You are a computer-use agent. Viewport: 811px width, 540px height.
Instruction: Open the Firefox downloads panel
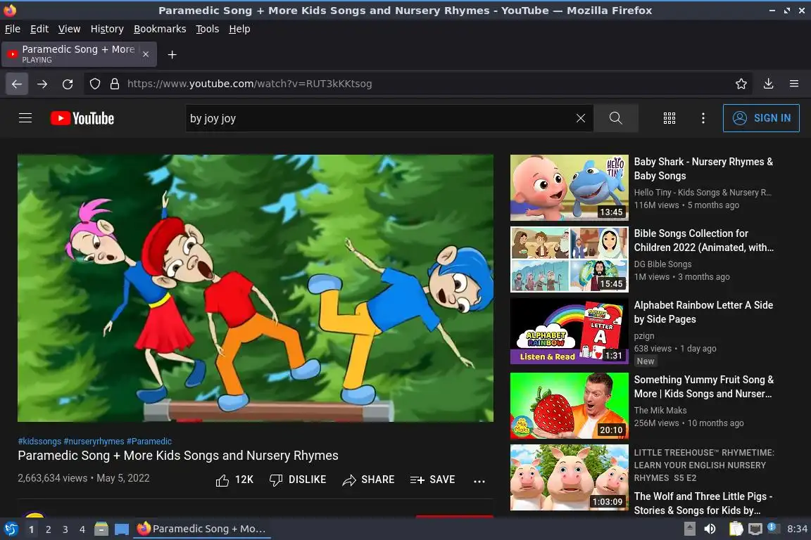(x=769, y=84)
